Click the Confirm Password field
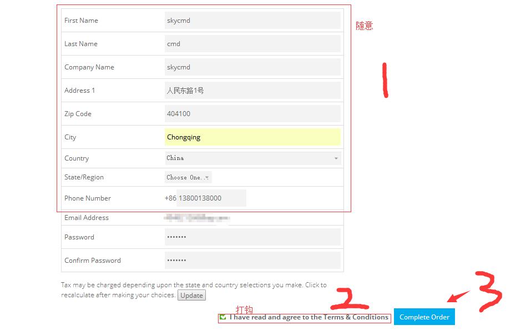 pyautogui.click(x=252, y=261)
